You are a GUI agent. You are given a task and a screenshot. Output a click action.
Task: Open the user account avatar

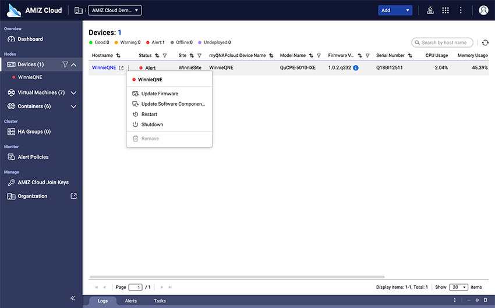pyautogui.click(x=483, y=10)
